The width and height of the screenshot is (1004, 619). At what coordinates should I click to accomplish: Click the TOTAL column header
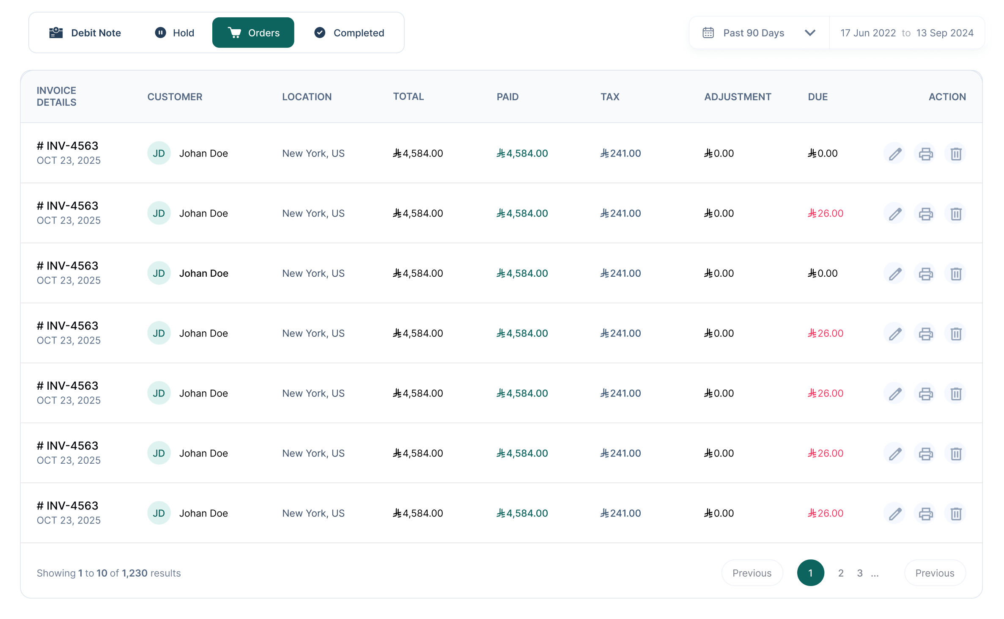click(x=408, y=96)
